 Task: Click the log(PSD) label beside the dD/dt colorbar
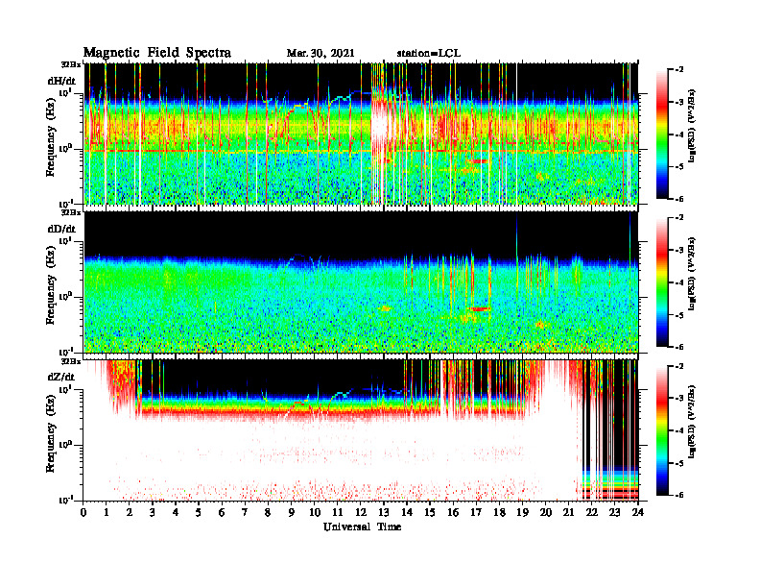(691, 274)
